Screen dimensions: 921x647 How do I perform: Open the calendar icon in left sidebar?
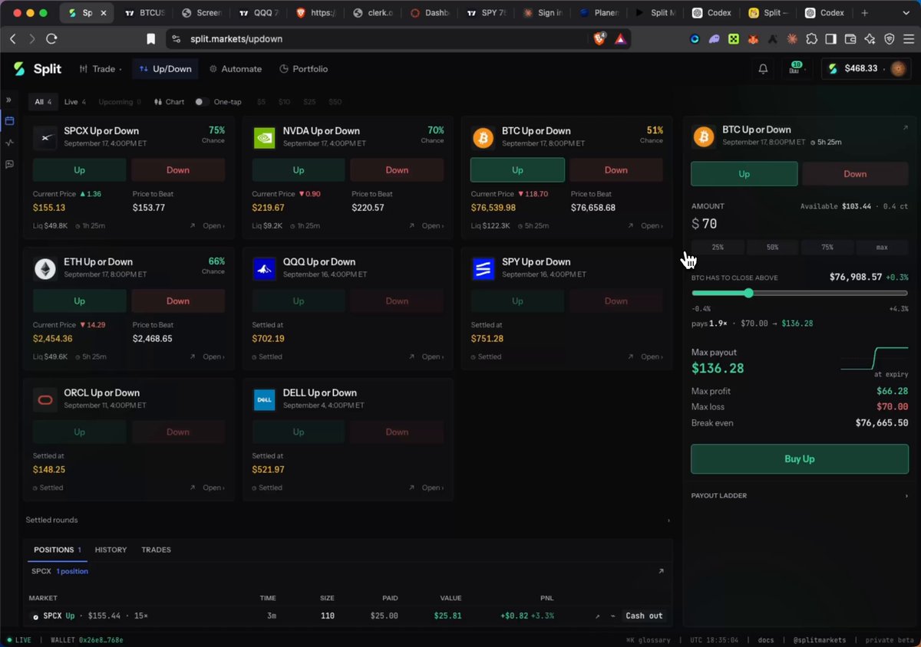click(x=9, y=121)
